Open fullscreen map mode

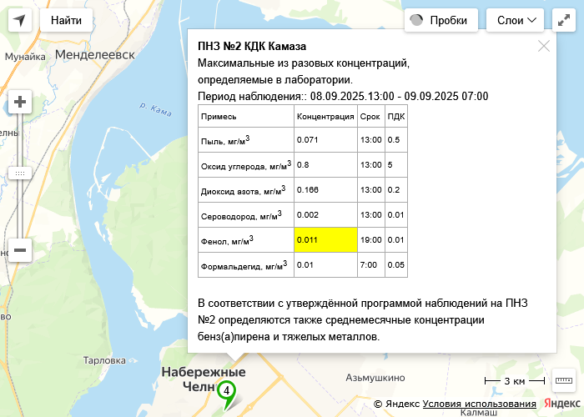click(564, 21)
